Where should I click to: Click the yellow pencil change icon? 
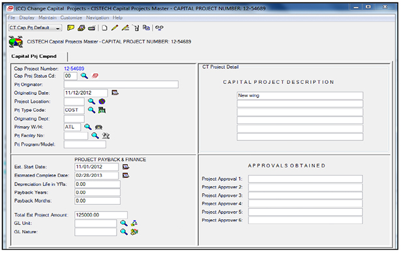pos(115,28)
